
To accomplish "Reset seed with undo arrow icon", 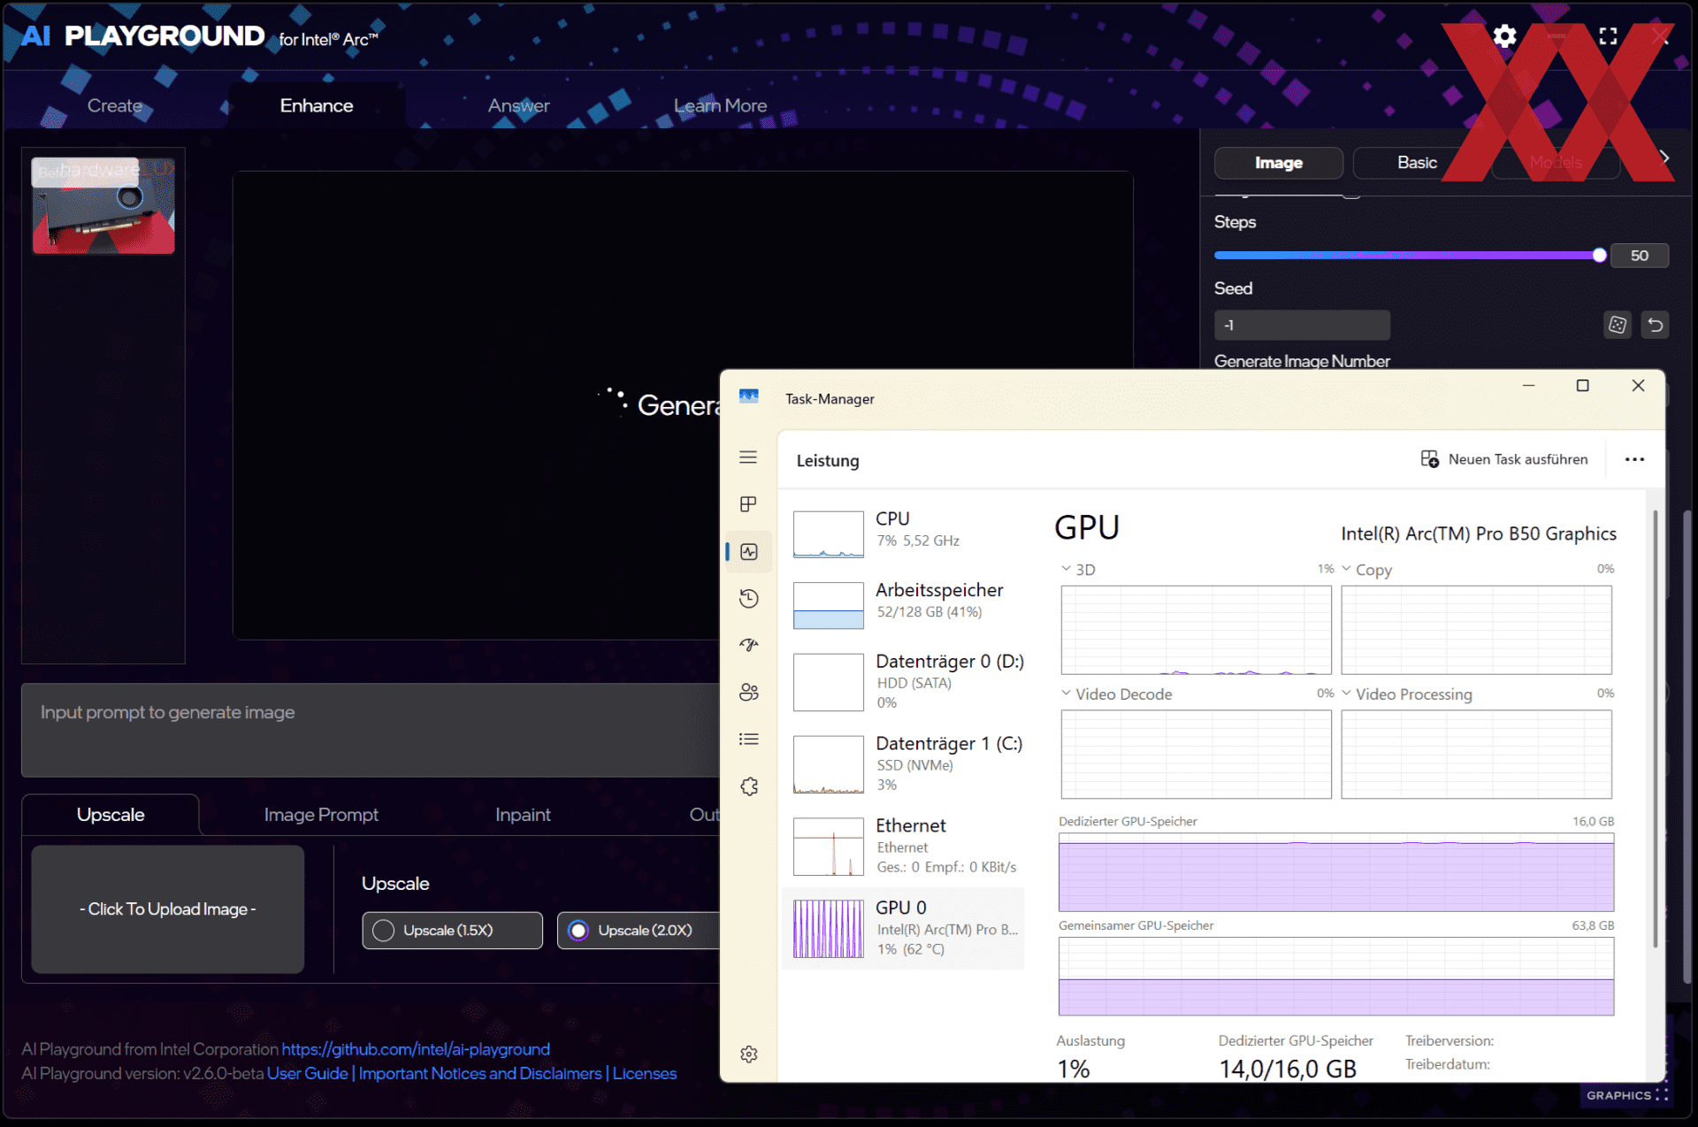I will point(1656,325).
